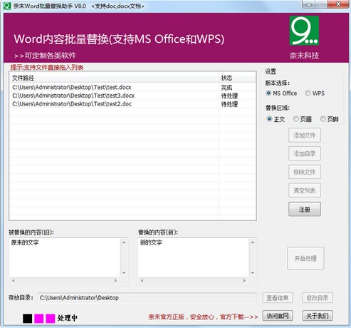Viewport: 351px width, 328px height.
Task: Click right arrow of old content scrollbar
Action: pyautogui.click(x=115, y=280)
